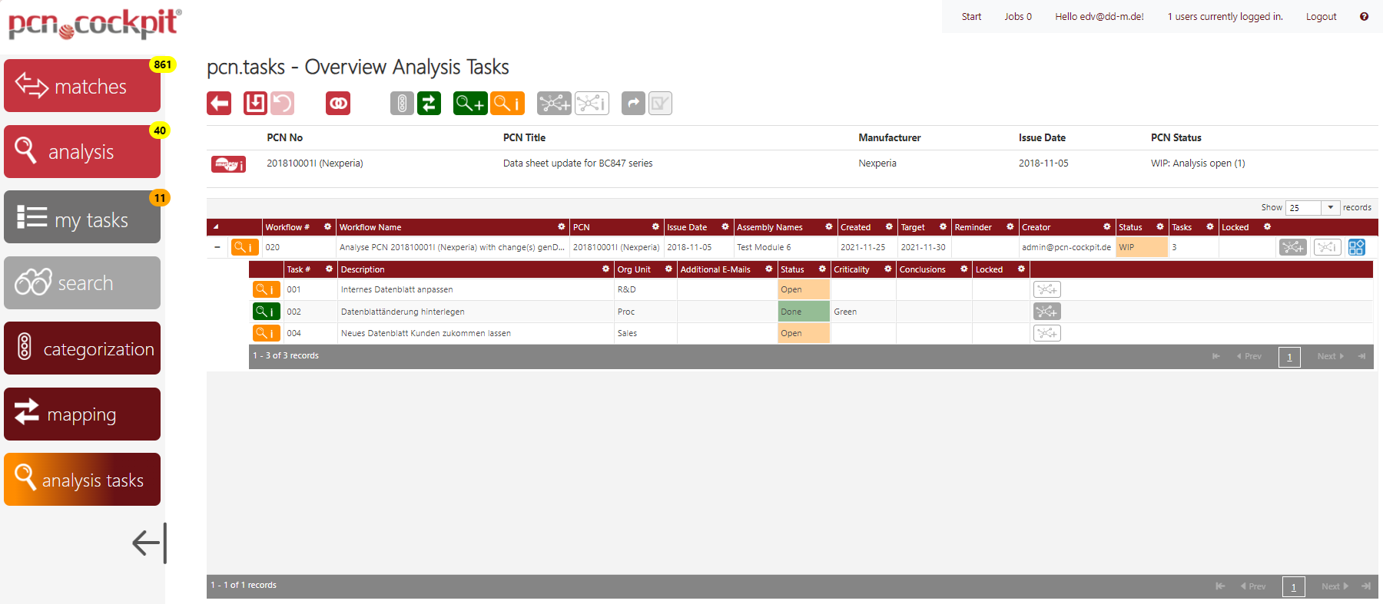Image resolution: width=1383 pixels, height=604 pixels.
Task: Open the matches menu in sidebar
Action: point(82,86)
